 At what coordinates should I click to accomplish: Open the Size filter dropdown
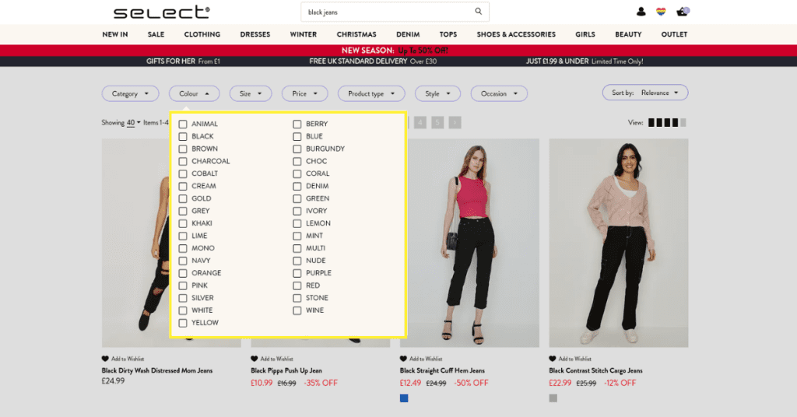[251, 93]
